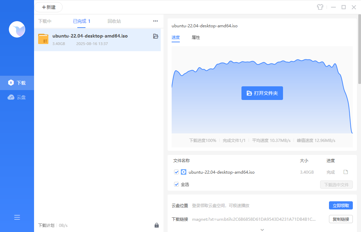Click 立即领取 to claim cloud space
The width and height of the screenshot is (361, 232).
coord(341,205)
